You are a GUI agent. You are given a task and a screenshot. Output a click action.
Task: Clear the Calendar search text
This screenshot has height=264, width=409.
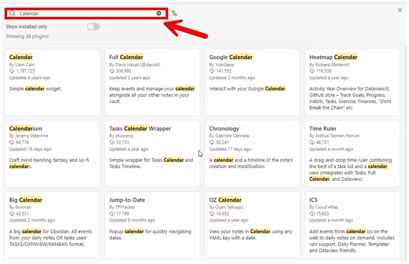pyautogui.click(x=158, y=13)
